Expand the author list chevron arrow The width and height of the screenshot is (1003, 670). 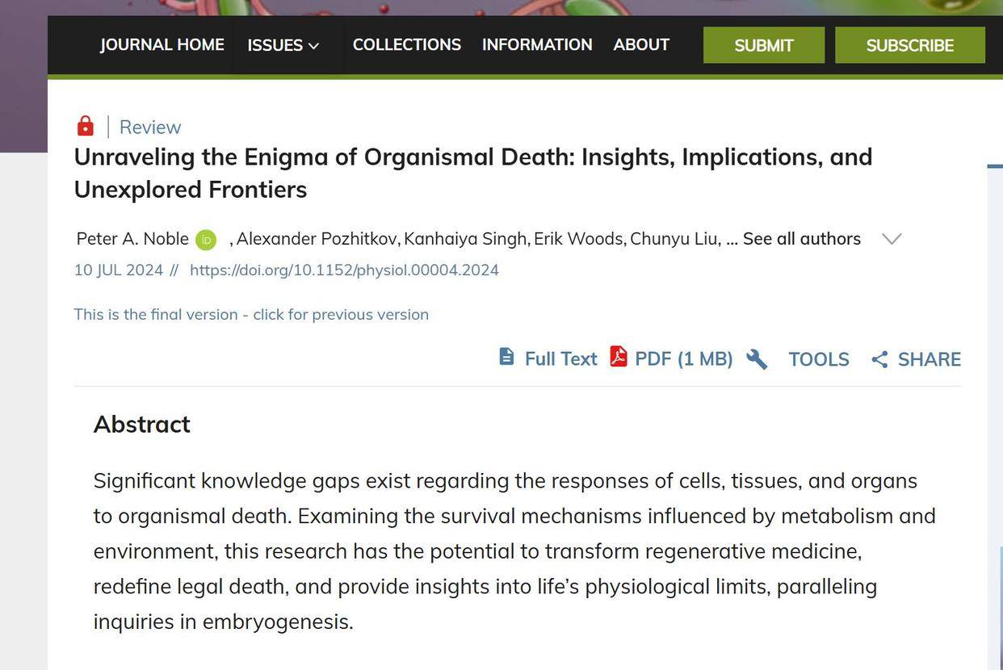click(x=892, y=239)
